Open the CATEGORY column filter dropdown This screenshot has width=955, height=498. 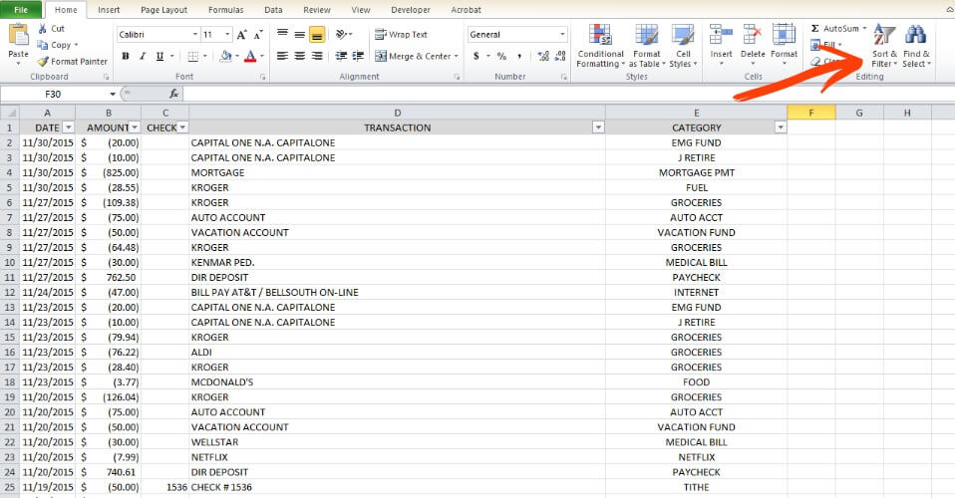[780, 127]
